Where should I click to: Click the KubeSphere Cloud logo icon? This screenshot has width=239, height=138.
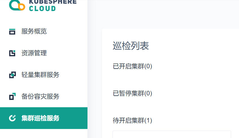(x=17, y=5)
